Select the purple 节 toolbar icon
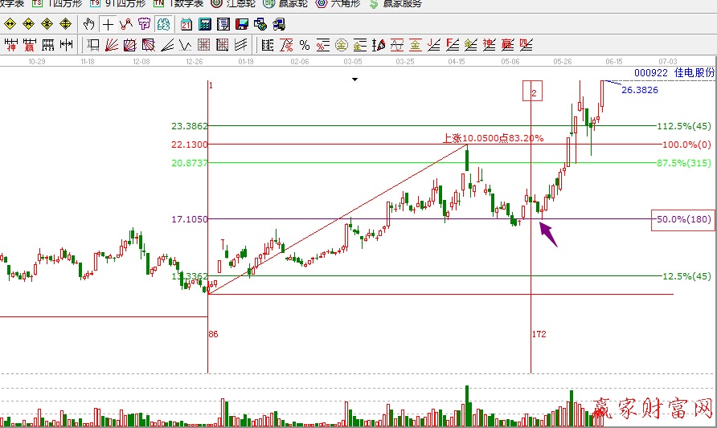This screenshot has width=717, height=428. coord(143,24)
